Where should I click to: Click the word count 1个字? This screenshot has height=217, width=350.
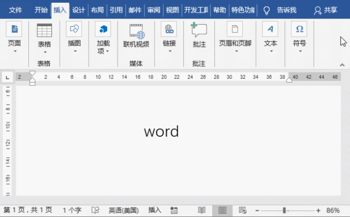click(x=72, y=210)
